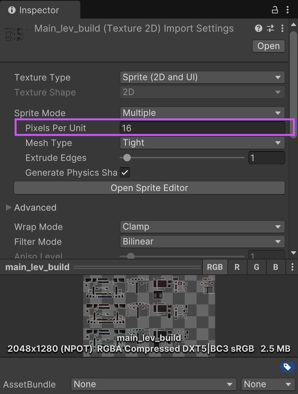Click the asset labels tag icon
This screenshot has height=394, width=298.
pos(287,367)
